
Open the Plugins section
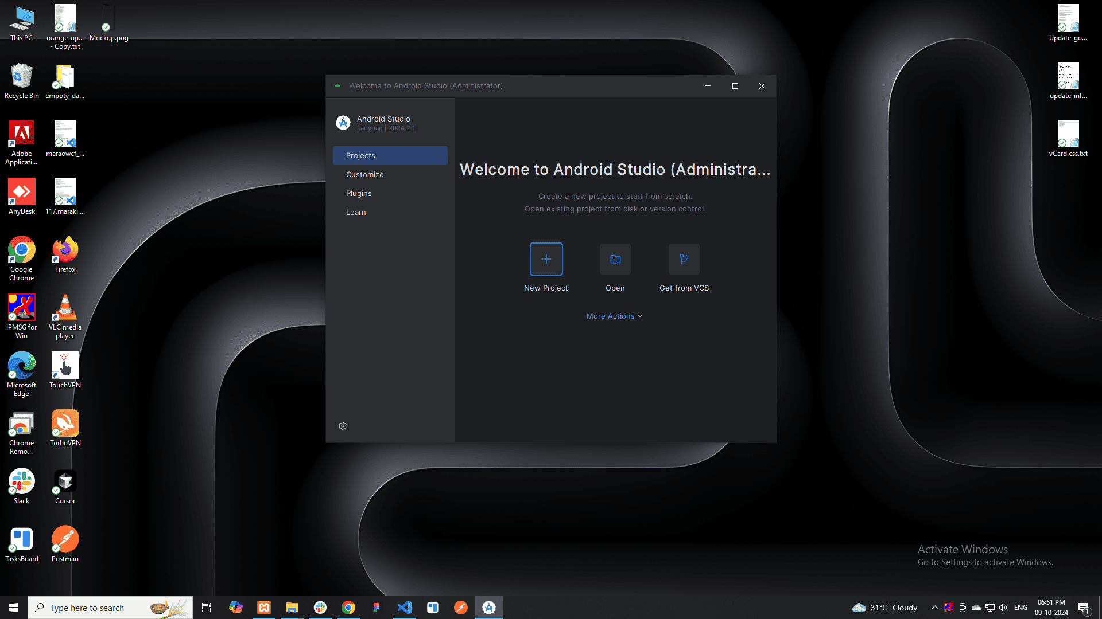[359, 193]
